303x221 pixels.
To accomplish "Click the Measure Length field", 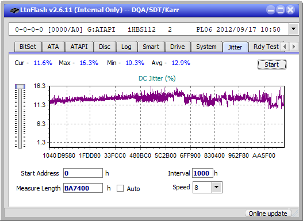I will coord(83,188).
